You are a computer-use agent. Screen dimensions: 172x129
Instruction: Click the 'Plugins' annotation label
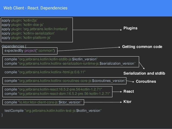130,28
